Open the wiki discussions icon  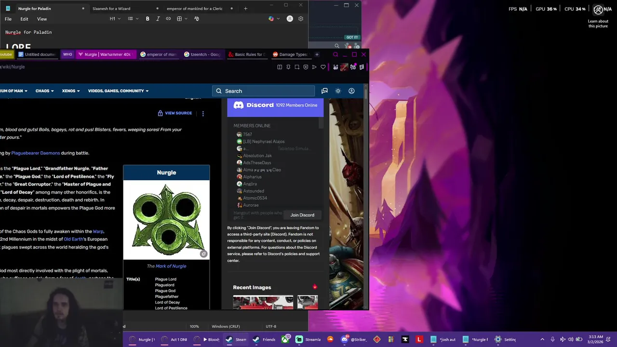tap(324, 91)
